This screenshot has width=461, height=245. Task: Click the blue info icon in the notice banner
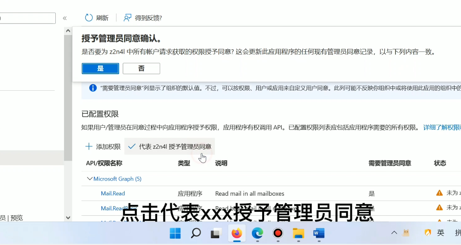[93, 88]
